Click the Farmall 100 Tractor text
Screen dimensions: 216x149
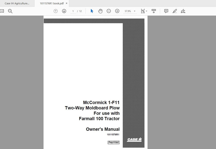[99, 119]
